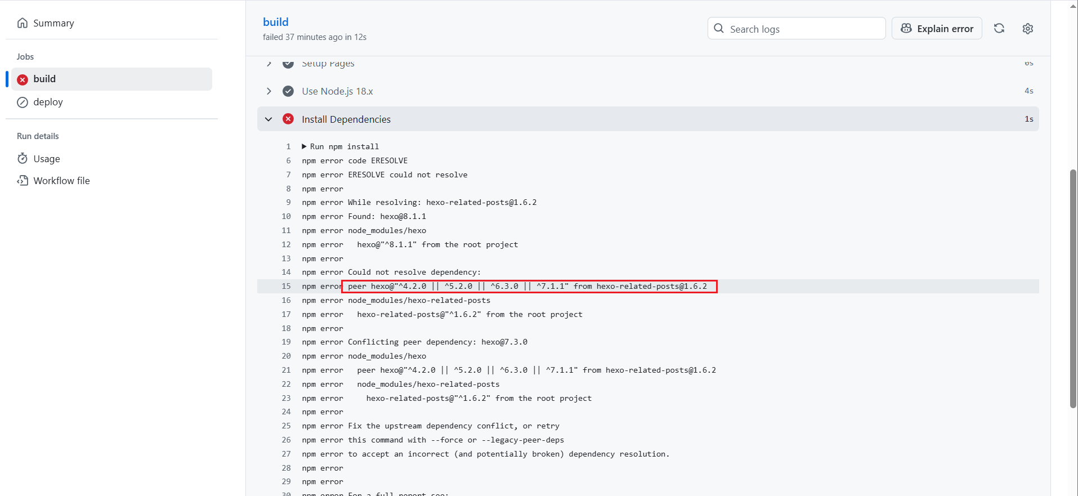Open the log settings gear icon

1027,29
